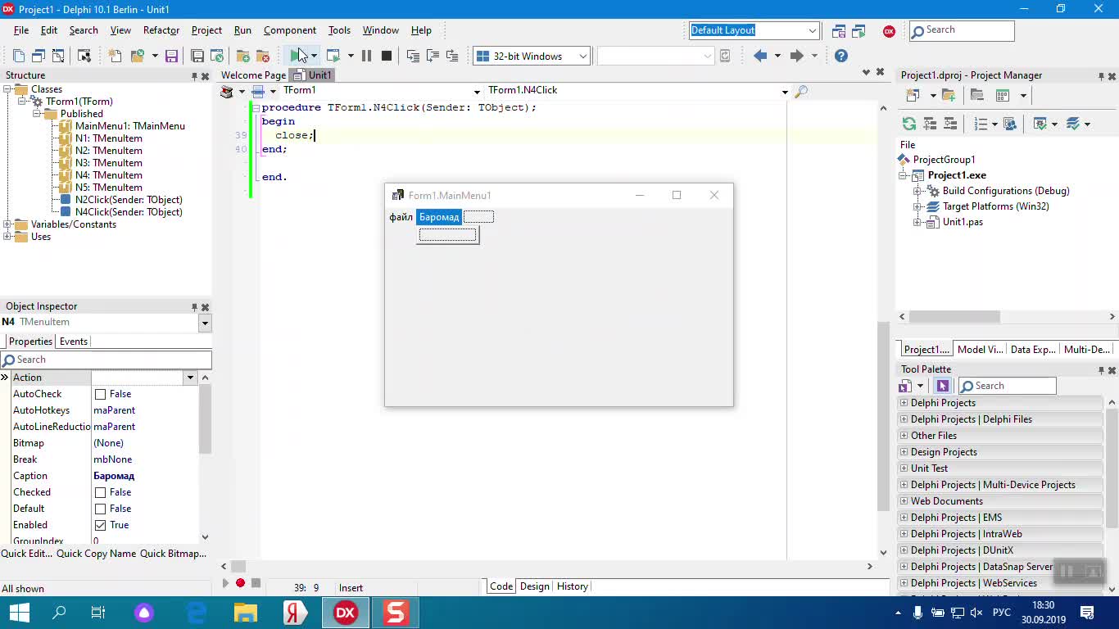1119x629 pixels.
Task: Open the N4 TMenuItem object selector dropdown
Action: coord(205,323)
